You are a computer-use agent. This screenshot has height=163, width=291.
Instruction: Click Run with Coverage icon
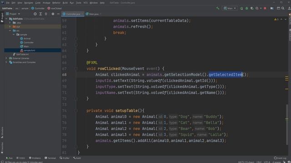(252, 8)
